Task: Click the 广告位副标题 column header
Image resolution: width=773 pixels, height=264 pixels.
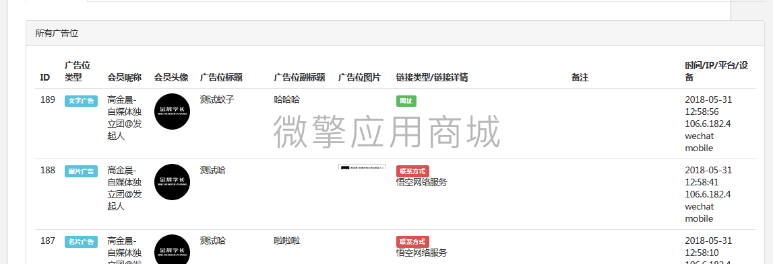Action: click(x=300, y=78)
